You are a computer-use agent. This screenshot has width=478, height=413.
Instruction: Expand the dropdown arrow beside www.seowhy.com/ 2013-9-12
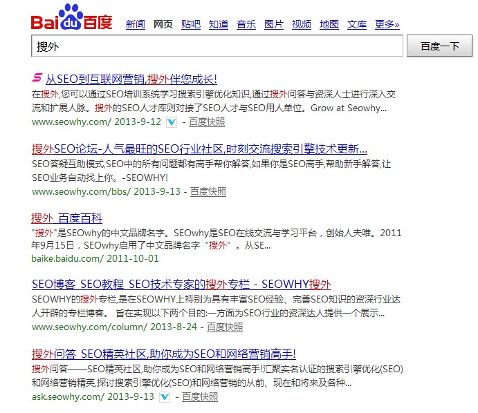[172, 122]
